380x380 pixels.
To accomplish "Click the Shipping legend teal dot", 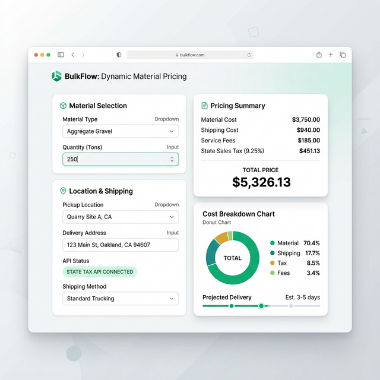I will (x=273, y=253).
